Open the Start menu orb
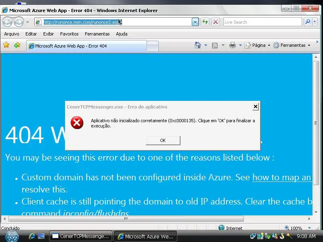This screenshot has height=242, width=323. click(12, 236)
